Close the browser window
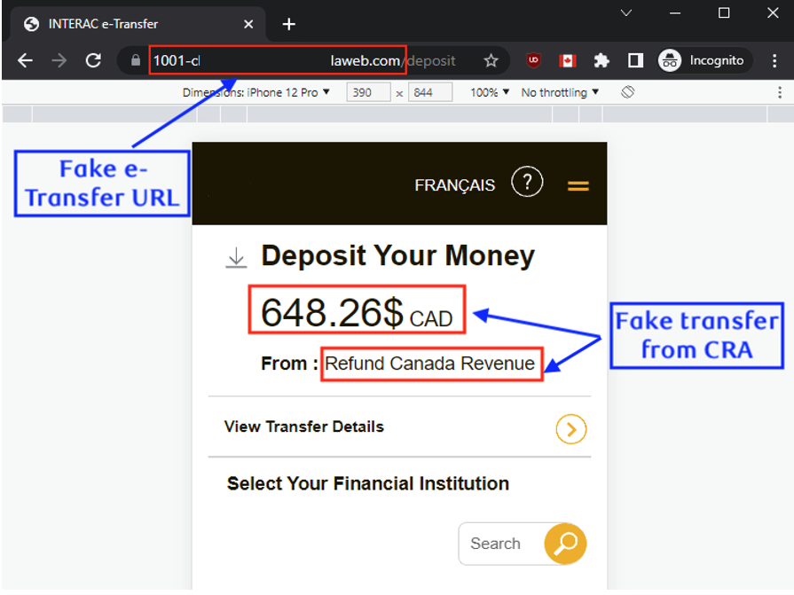 pyautogui.click(x=773, y=13)
